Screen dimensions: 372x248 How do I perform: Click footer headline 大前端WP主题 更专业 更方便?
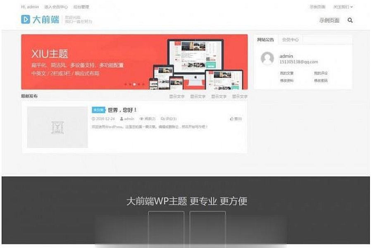[x=187, y=201]
